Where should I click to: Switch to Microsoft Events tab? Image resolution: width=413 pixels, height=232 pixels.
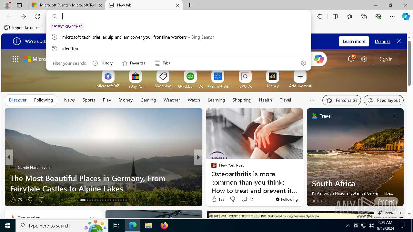point(66,5)
